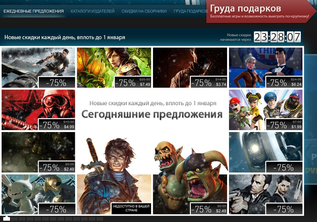This screenshot has height=222, width=317.
Task: Click the $7.49 discounted price label
Action: (x=145, y=84)
